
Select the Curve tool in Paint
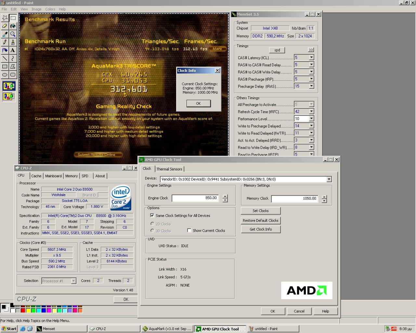[13, 59]
